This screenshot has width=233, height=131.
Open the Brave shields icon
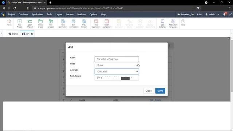(198, 8)
